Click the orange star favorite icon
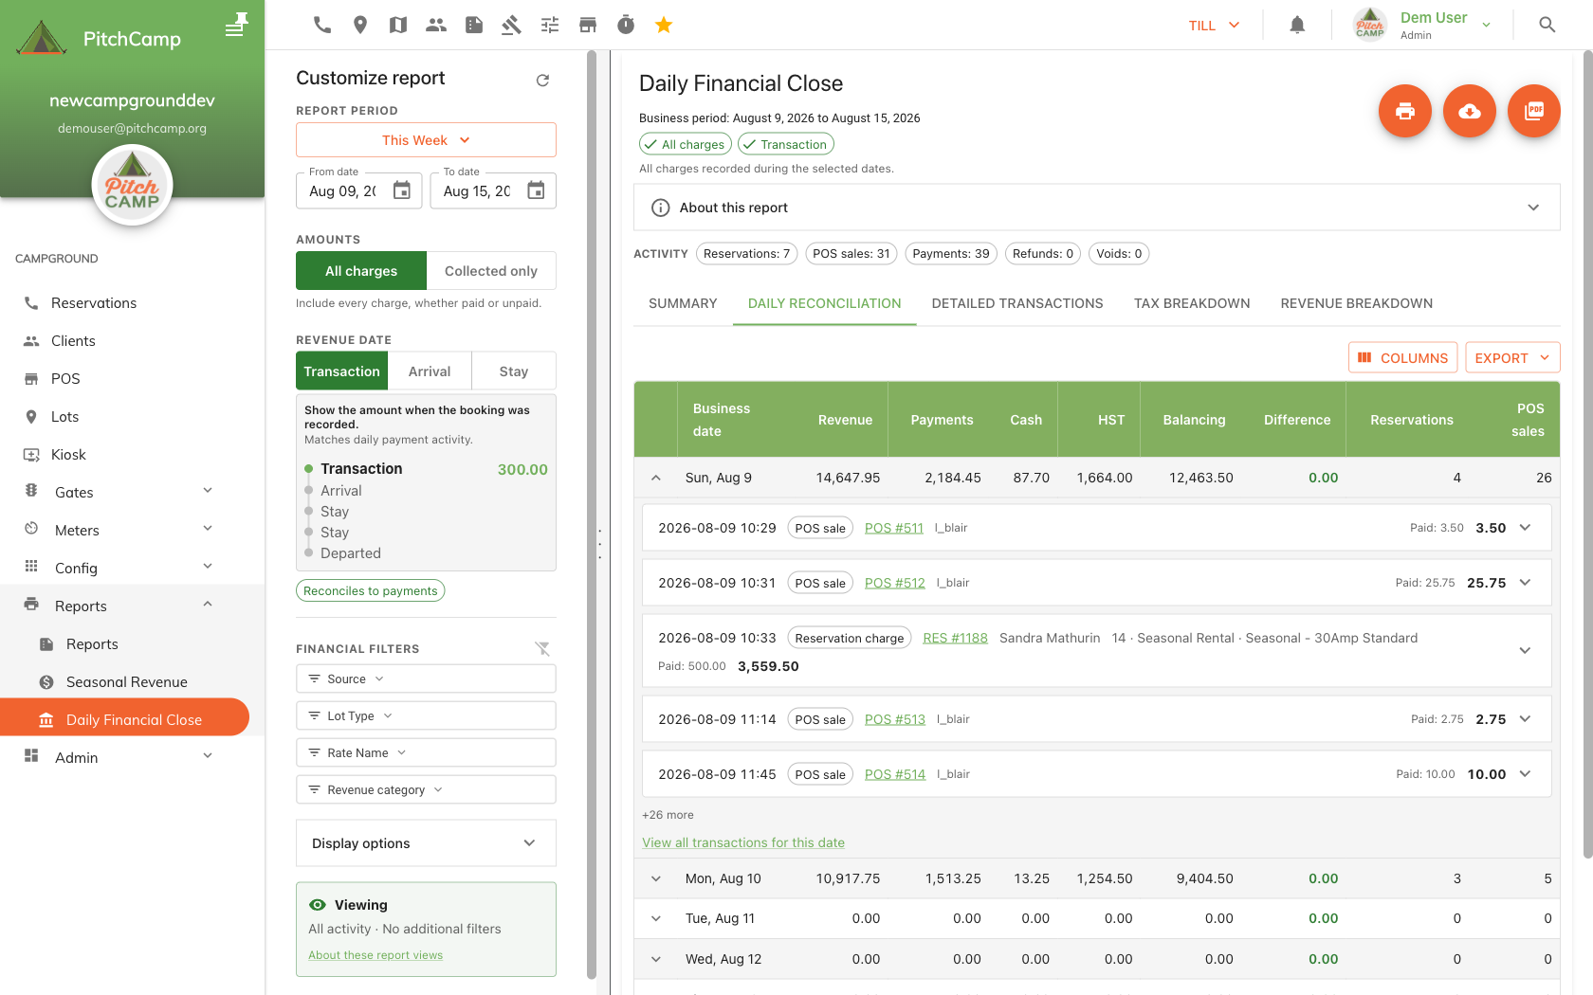The width and height of the screenshot is (1593, 995). coord(664,25)
